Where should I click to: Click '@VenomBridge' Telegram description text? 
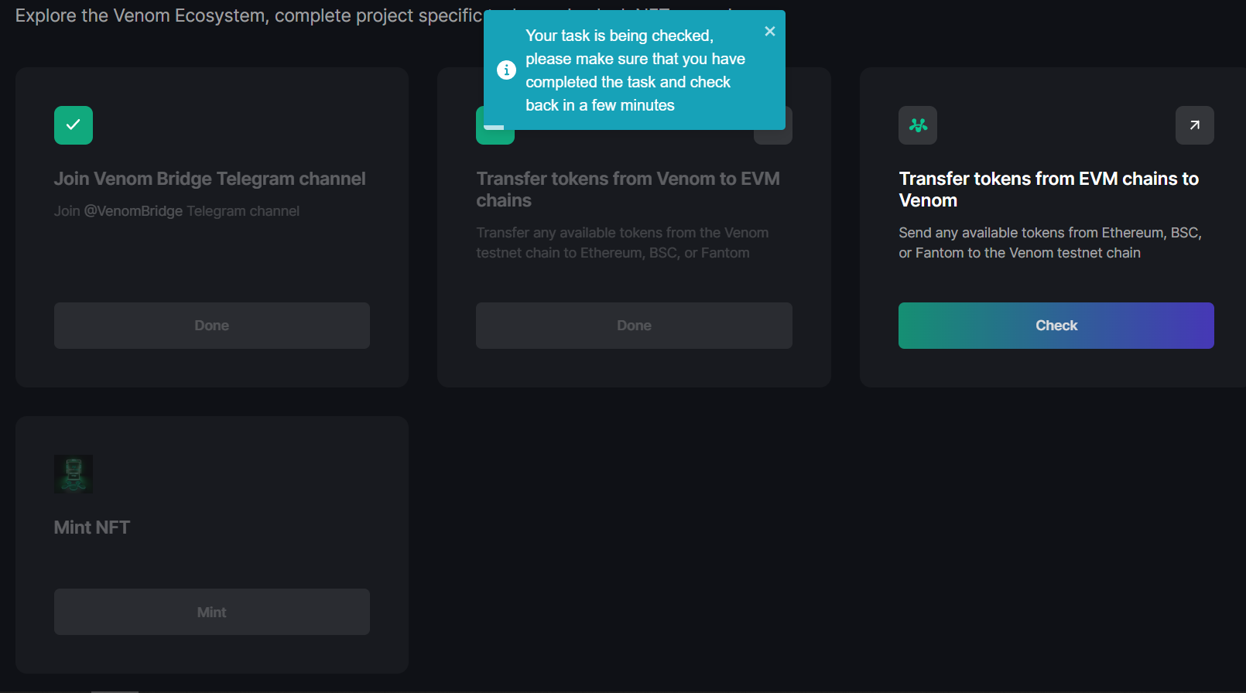click(x=133, y=211)
